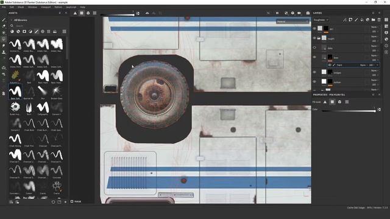Image resolution: width=390 pixels, height=219 pixels.
Task: Hide the dirt layer
Action: [x=314, y=29]
